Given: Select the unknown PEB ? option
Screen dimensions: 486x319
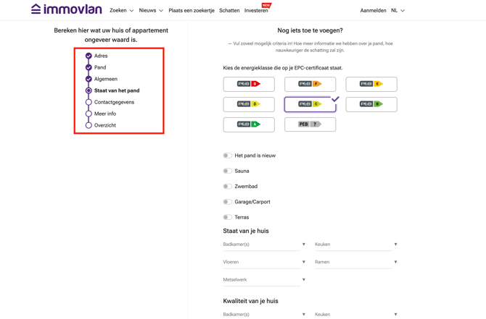Looking at the screenshot, I should click(310, 124).
